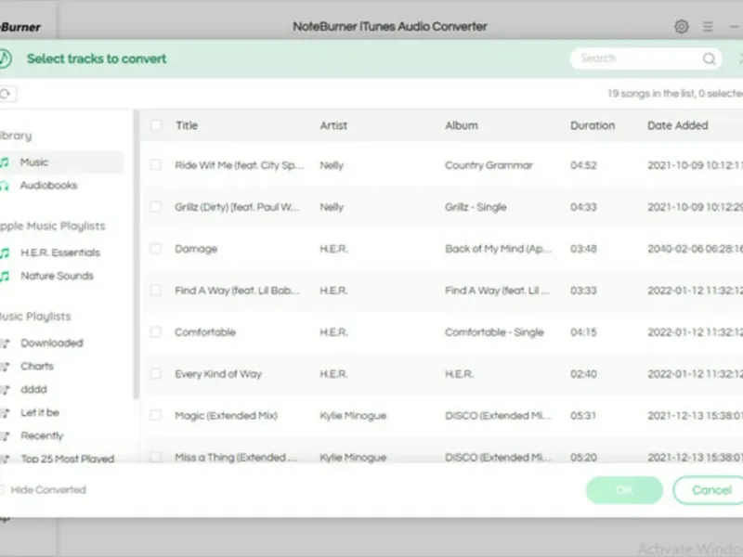Image resolution: width=743 pixels, height=557 pixels.
Task: Click the Downloaded playlist icon
Action: point(5,343)
